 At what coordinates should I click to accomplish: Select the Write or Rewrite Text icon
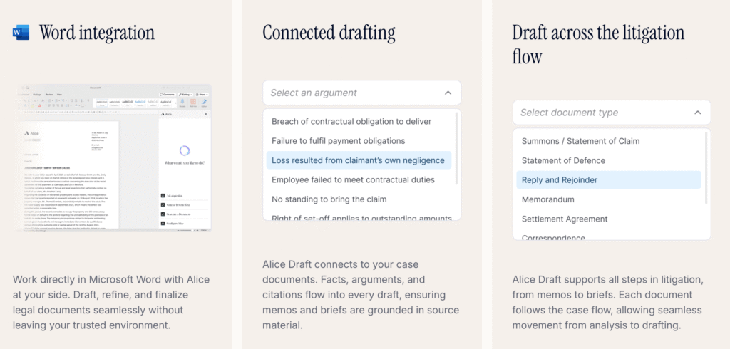coord(163,204)
